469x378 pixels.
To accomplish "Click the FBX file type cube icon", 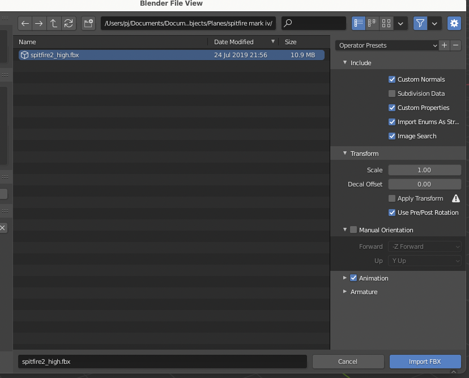I will click(24, 55).
